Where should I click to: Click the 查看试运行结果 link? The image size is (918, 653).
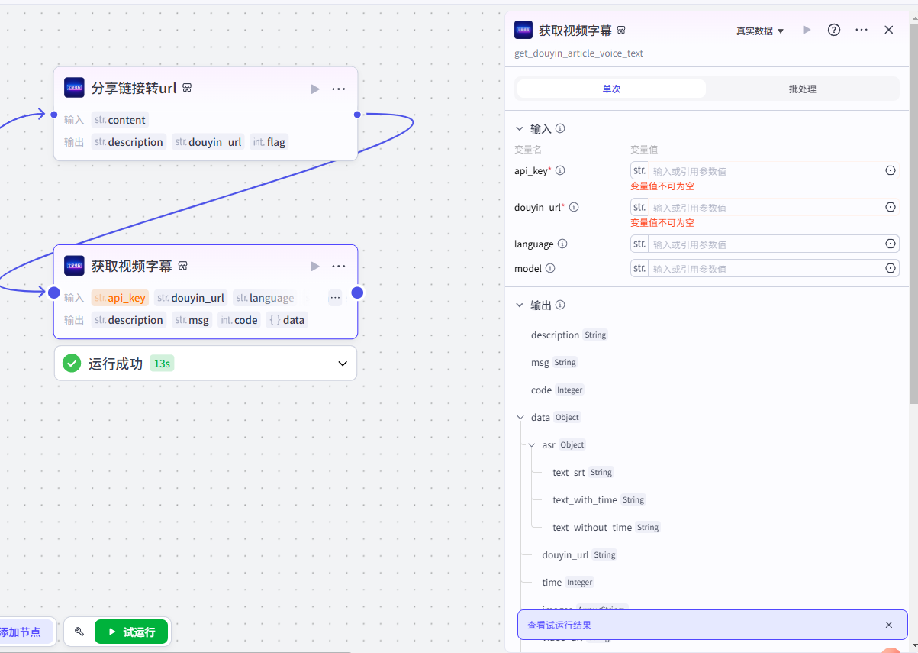pyautogui.click(x=559, y=625)
